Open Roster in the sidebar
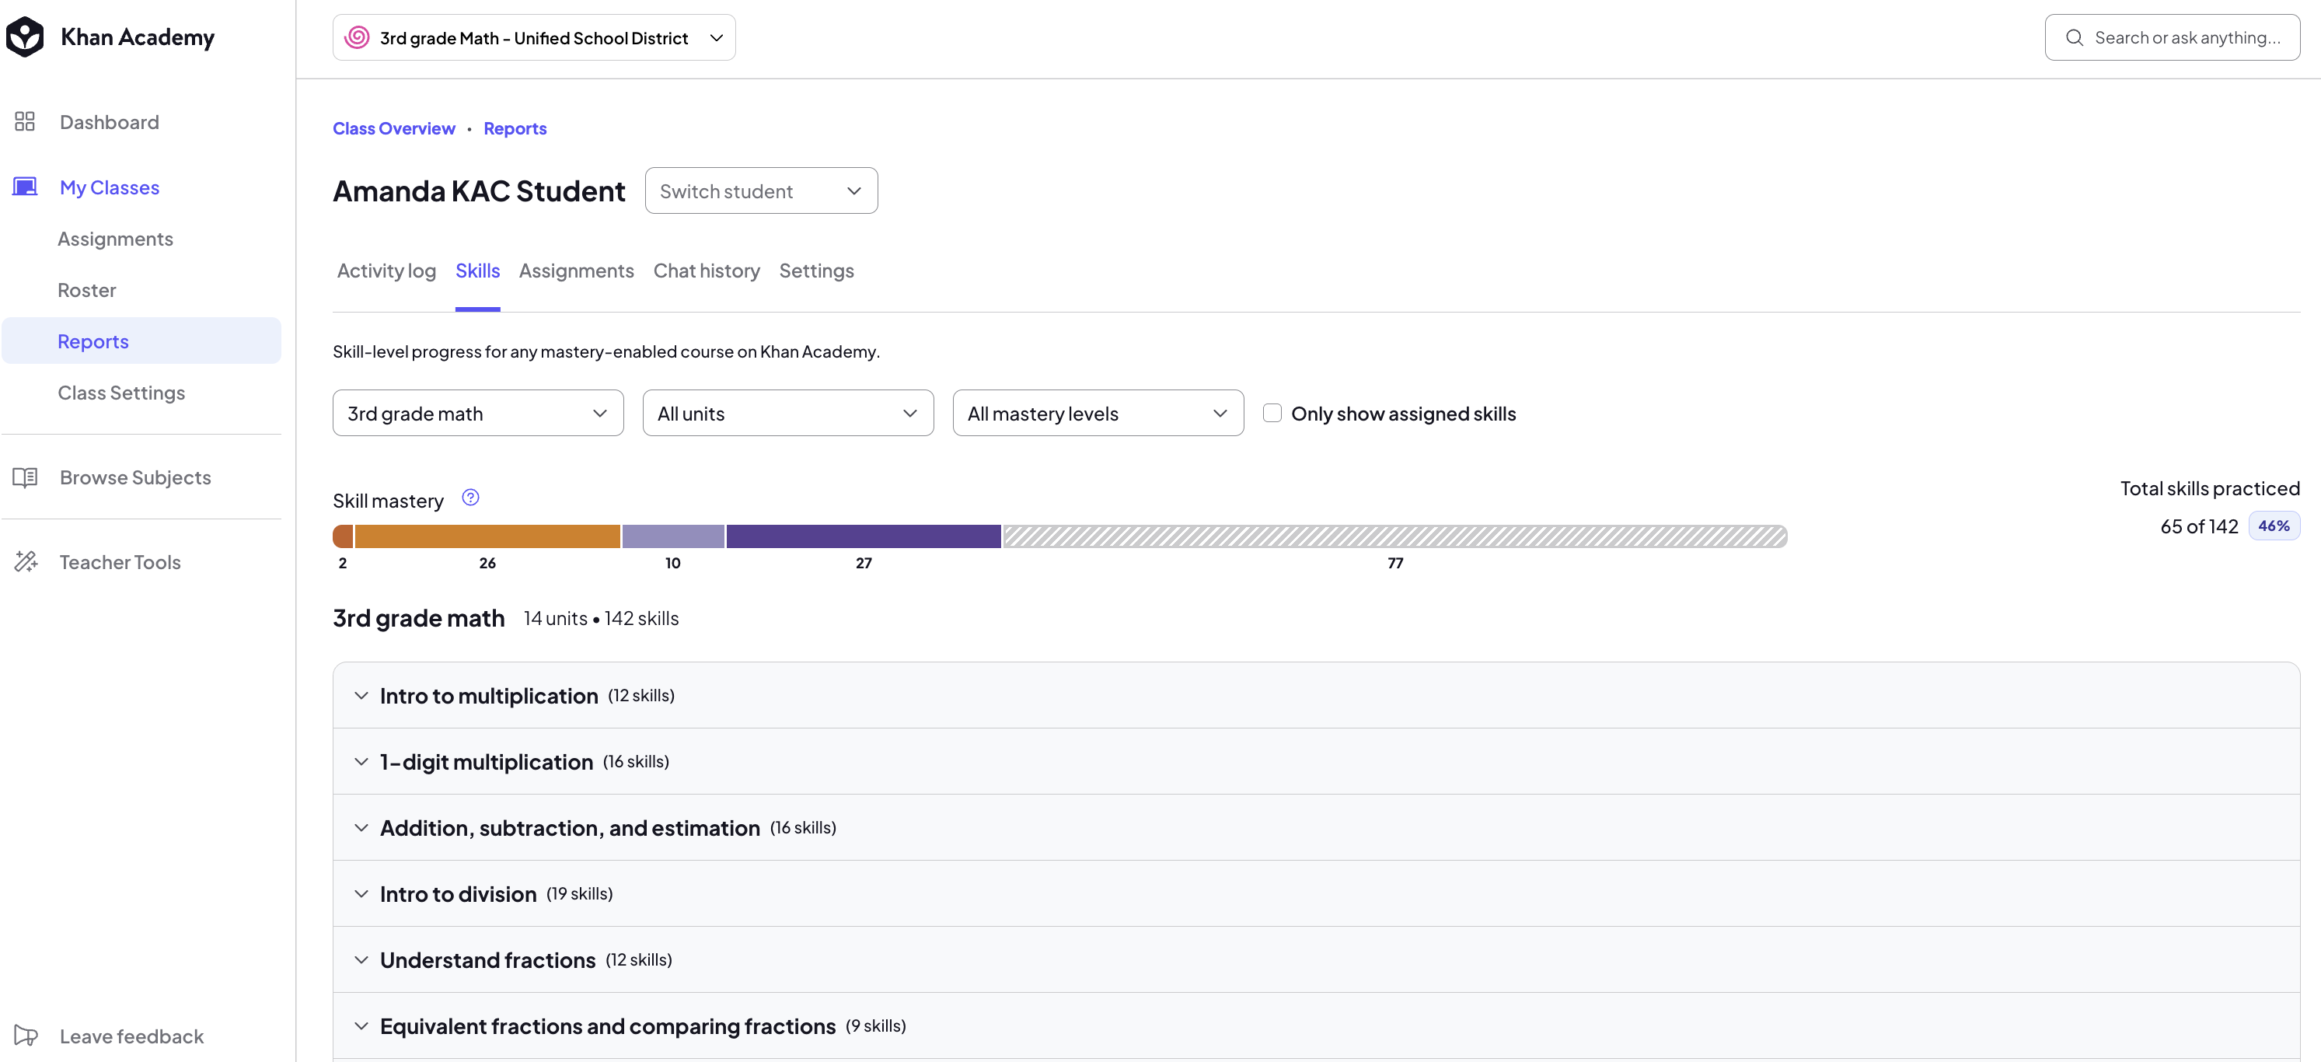The image size is (2321, 1062). [86, 290]
